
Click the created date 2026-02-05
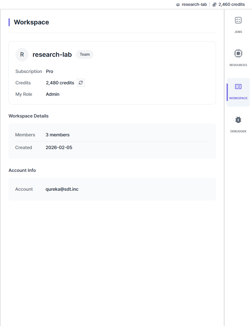(x=59, y=147)
